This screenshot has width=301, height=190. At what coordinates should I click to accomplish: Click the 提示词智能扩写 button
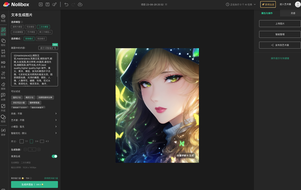(x=48, y=48)
